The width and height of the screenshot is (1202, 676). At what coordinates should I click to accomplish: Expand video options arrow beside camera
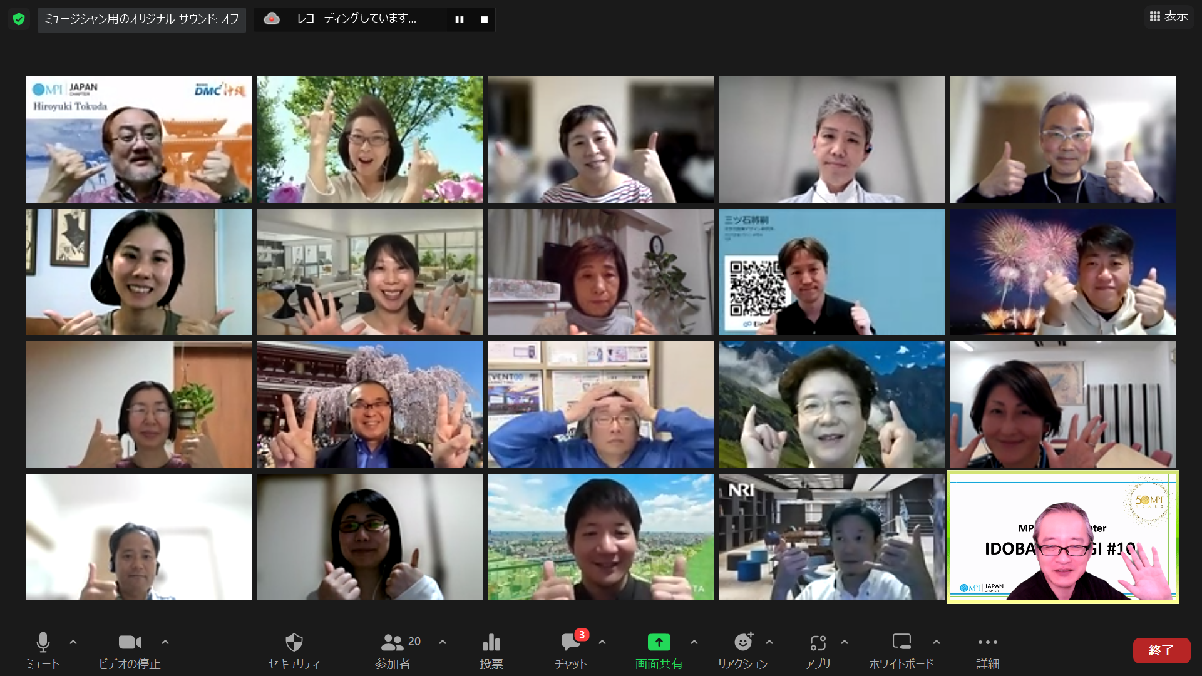(x=165, y=642)
